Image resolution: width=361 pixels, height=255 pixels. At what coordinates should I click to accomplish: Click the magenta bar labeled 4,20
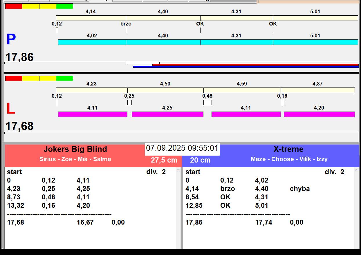click(x=319, y=114)
